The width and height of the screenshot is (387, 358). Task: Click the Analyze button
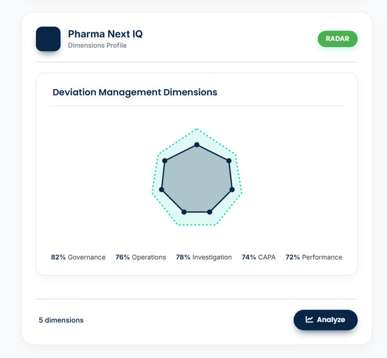click(x=325, y=320)
